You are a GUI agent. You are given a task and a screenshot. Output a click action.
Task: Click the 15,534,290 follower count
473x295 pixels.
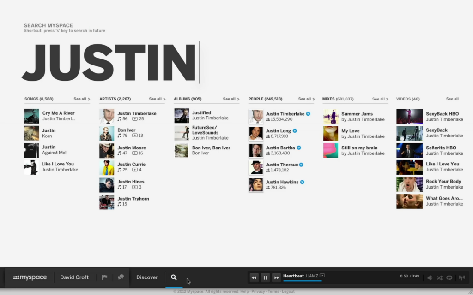[x=281, y=119]
